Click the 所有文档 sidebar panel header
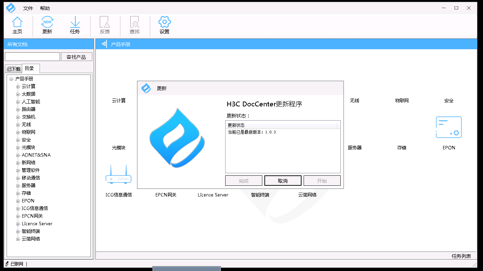This screenshot has width=483, height=271. pyautogui.click(x=49, y=44)
